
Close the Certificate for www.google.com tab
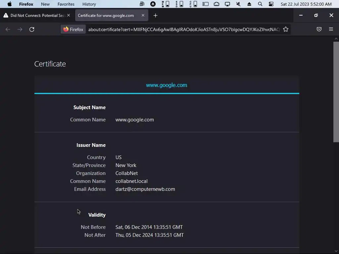pos(143,15)
